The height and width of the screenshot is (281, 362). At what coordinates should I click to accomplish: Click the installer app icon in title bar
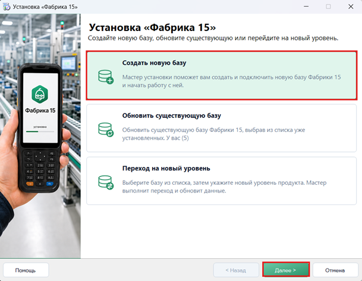7,7
